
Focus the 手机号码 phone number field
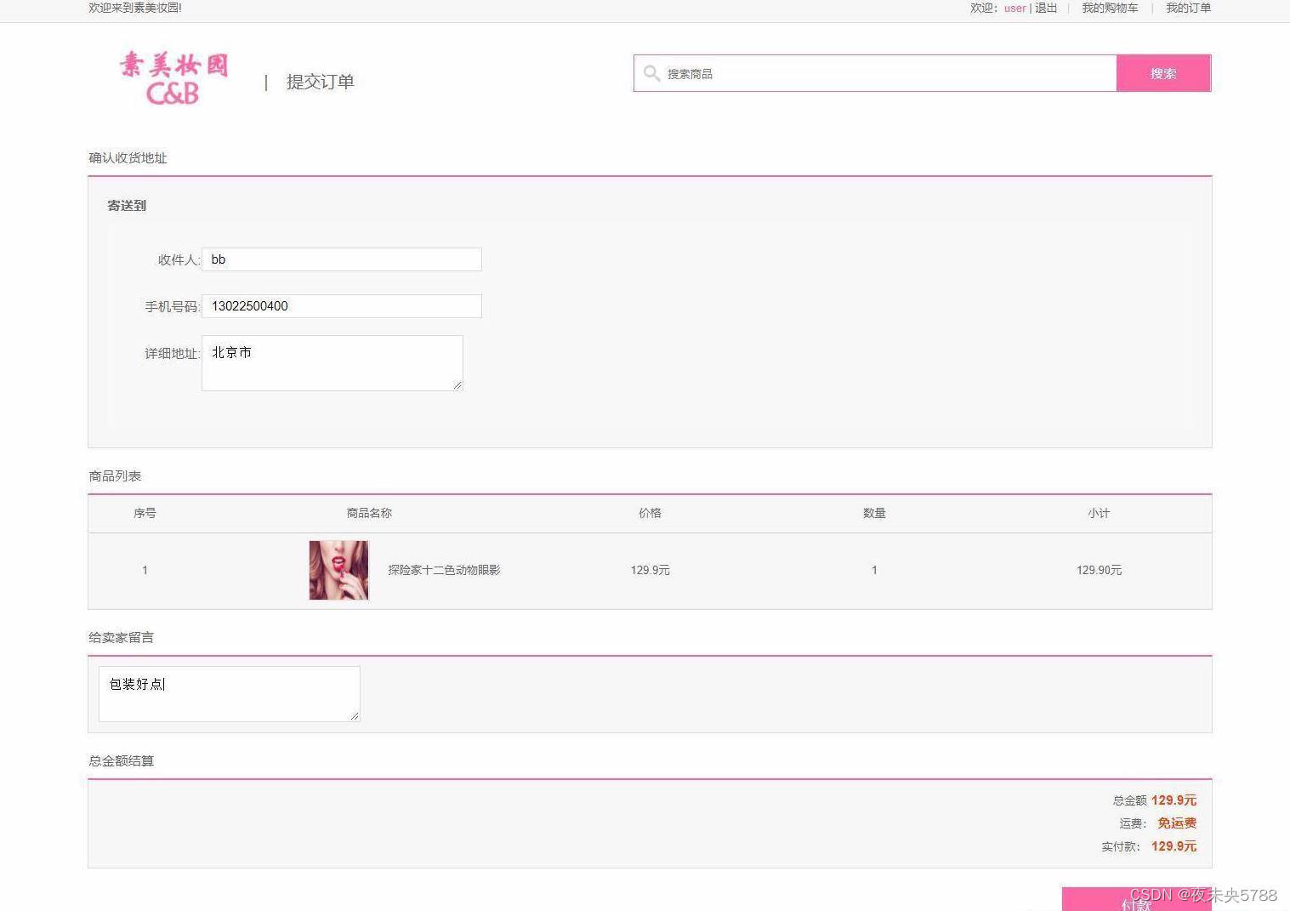click(x=342, y=306)
